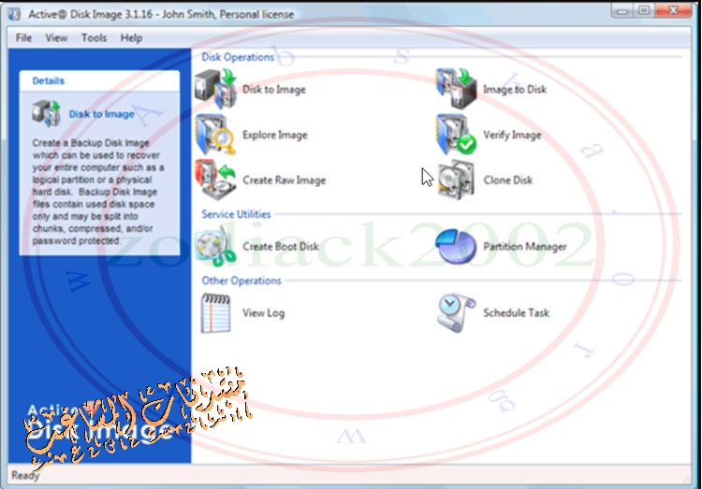702x489 pixels.
Task: Click the Clone Disk label
Action: pos(507,180)
